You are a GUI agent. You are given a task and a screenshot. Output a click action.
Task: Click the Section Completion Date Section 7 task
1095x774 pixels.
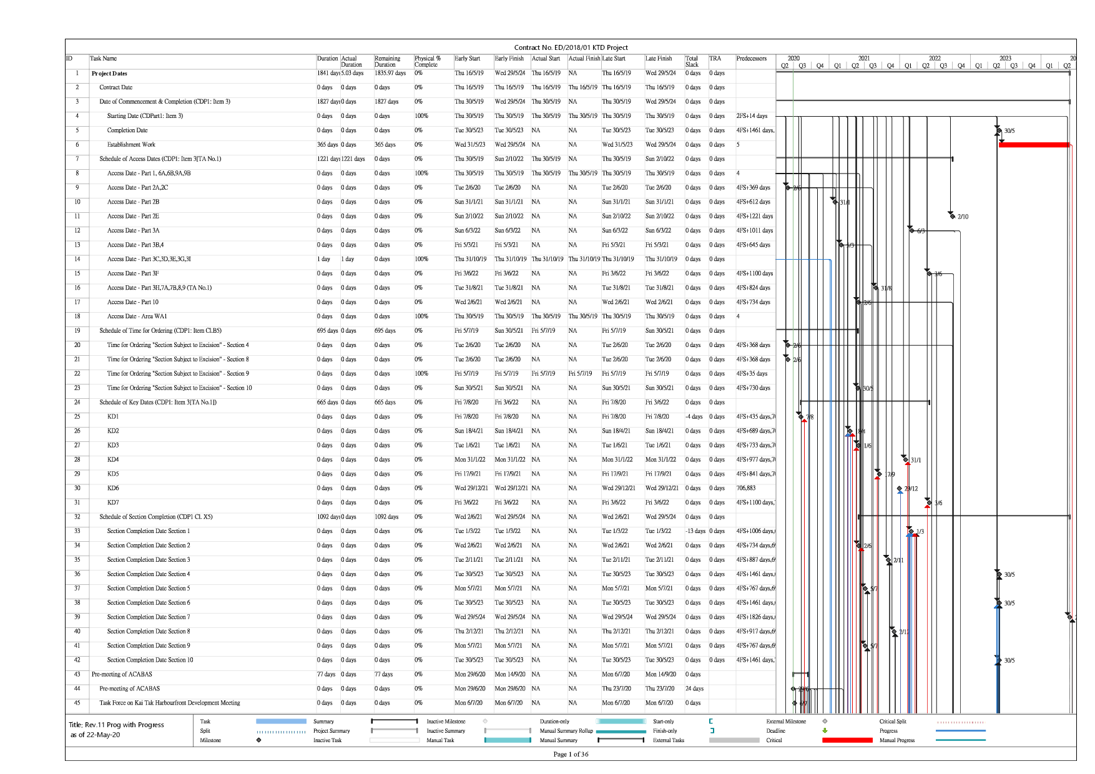(x=149, y=617)
